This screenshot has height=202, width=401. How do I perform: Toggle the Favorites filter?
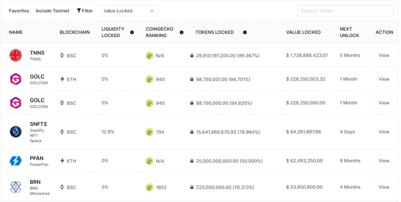pos(19,11)
